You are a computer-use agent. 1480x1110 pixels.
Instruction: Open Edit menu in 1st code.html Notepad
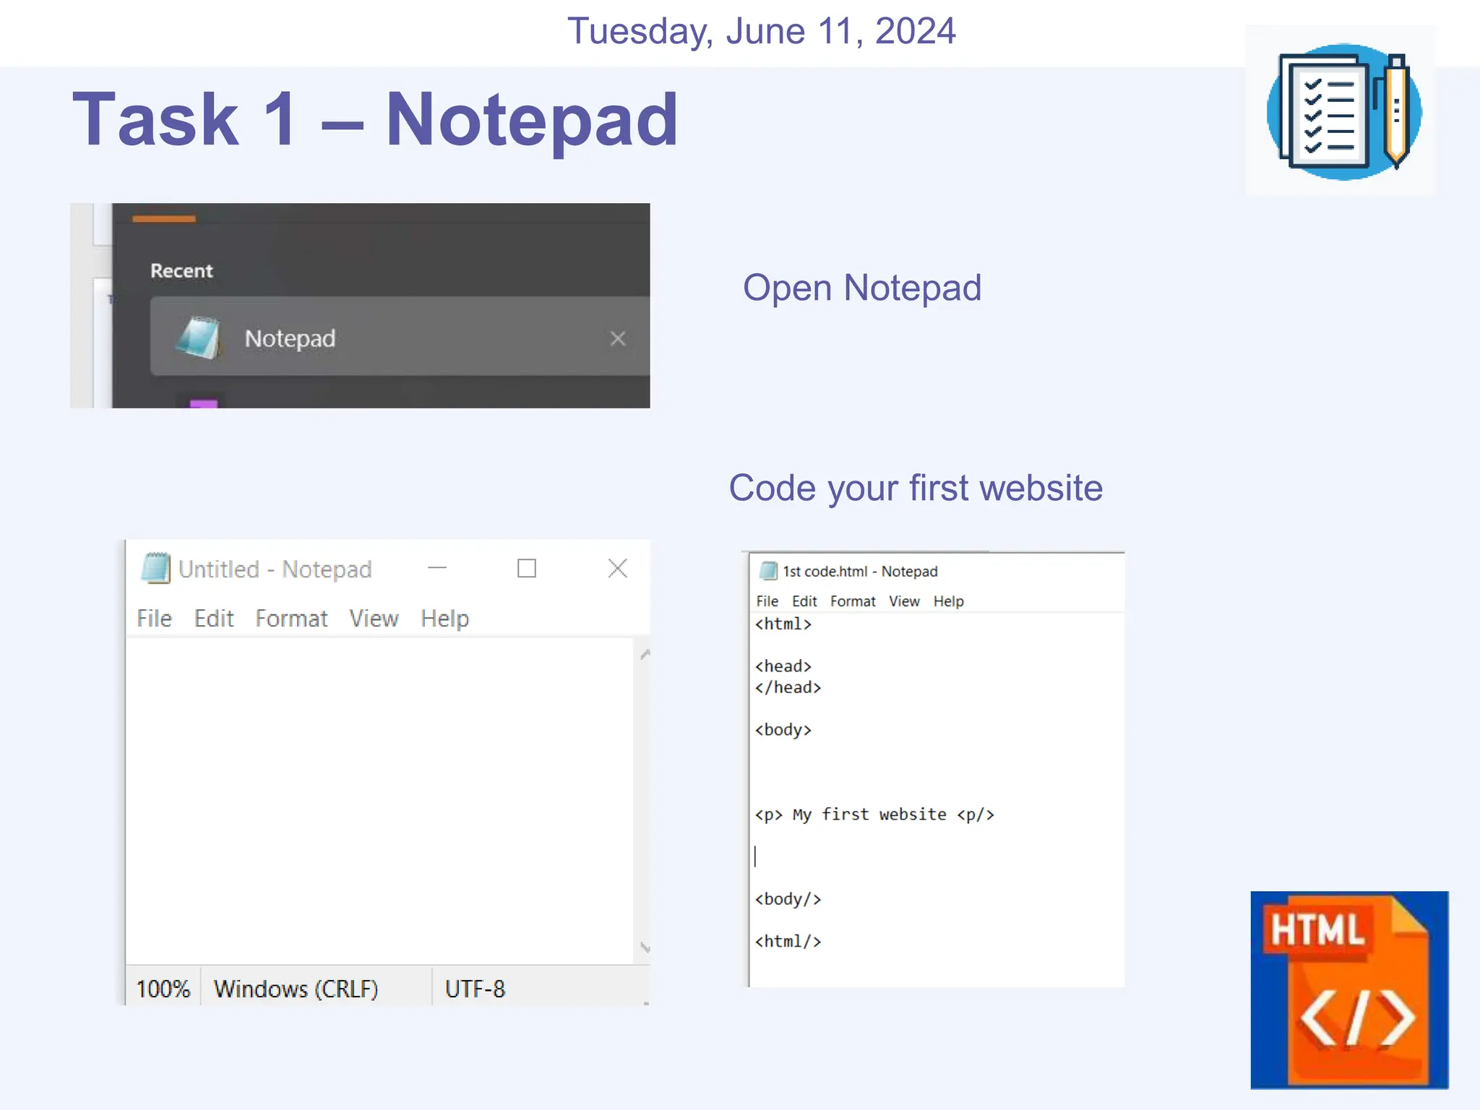pyautogui.click(x=804, y=601)
